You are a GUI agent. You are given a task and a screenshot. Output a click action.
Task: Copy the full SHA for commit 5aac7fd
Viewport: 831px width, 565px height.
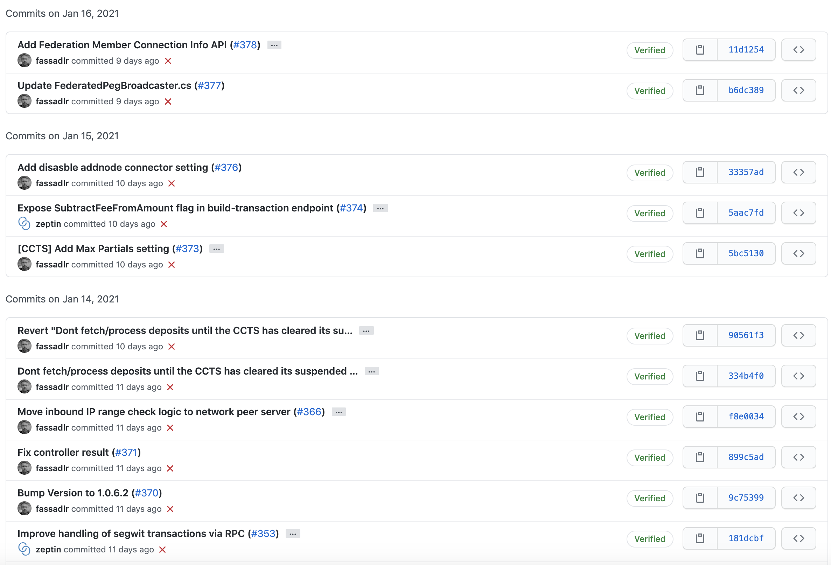700,213
